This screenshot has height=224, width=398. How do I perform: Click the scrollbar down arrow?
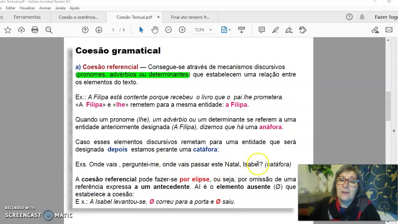click(x=388, y=222)
